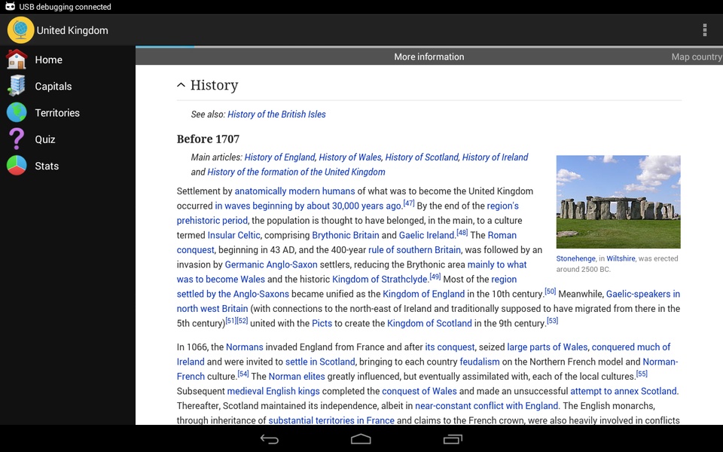Select the Capitals buildings icon

click(x=17, y=86)
